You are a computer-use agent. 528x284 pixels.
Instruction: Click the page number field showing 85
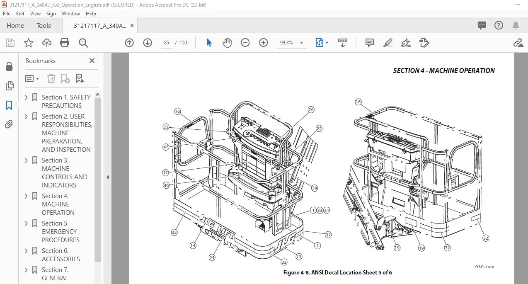coord(167,43)
